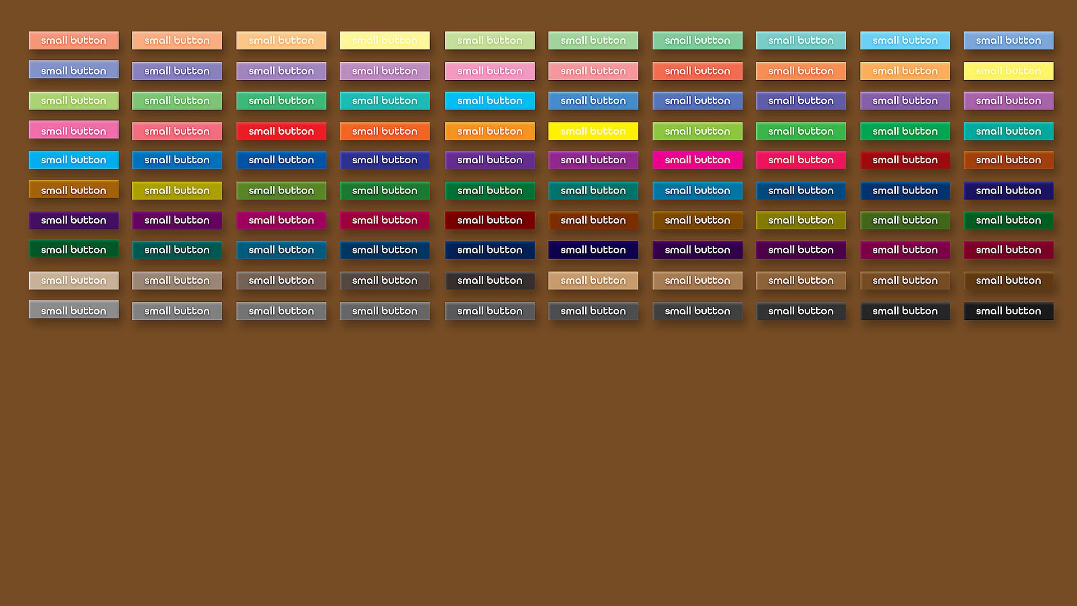Click the dark maroon red small button
Viewport: 1077px width, 606px height.
tap(489, 220)
